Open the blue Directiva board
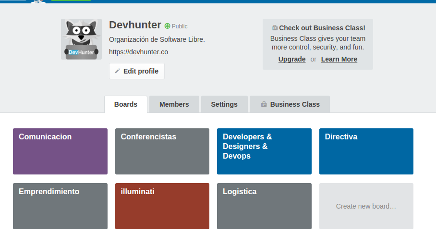 click(x=366, y=151)
